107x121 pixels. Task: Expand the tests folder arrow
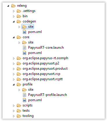click(x=14, y=111)
